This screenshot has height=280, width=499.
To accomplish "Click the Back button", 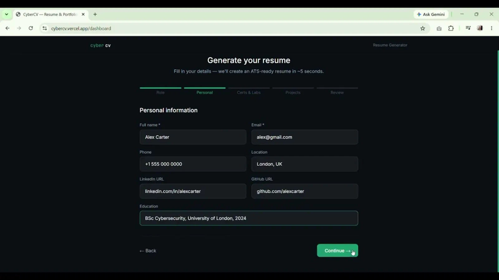I will click(x=148, y=251).
